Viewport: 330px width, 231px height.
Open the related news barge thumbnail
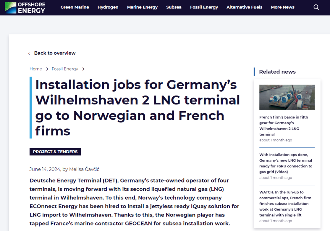point(287,97)
